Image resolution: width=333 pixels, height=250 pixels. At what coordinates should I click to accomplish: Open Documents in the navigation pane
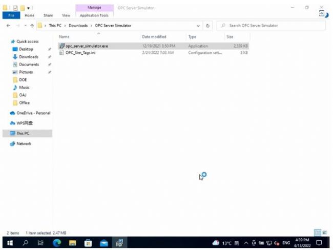pos(29,65)
